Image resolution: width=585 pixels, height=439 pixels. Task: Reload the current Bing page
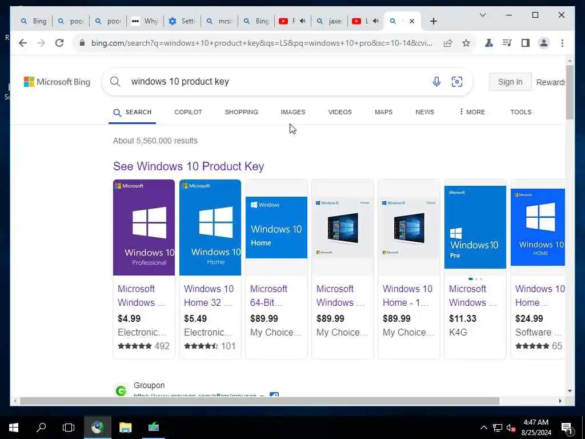(x=59, y=43)
